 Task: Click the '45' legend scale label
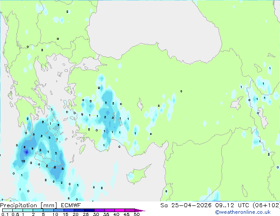pyautogui.click(x=126, y=214)
